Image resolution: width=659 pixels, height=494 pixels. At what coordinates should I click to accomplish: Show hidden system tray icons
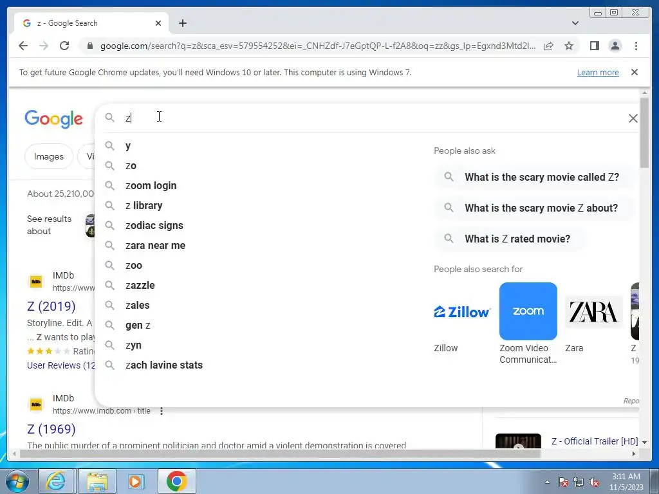(547, 482)
